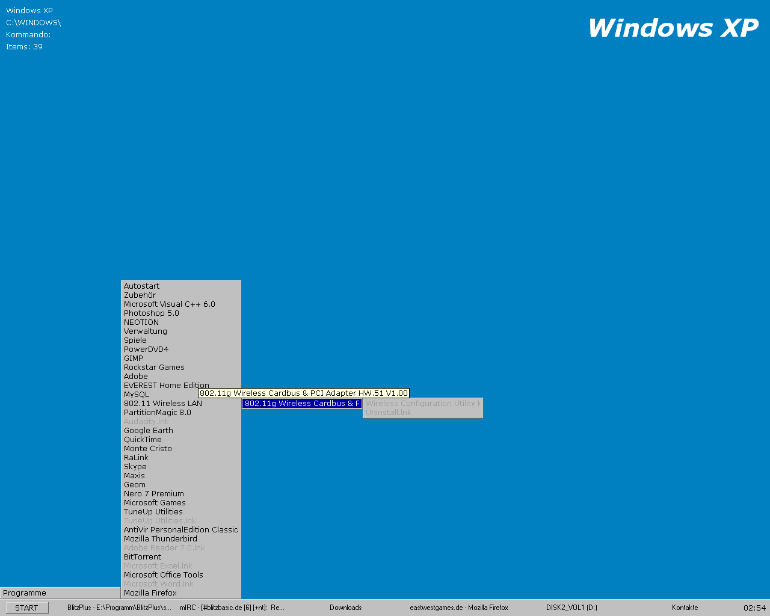Image resolution: width=770 pixels, height=616 pixels.
Task: Launch Mozilla Firefox from the menu
Action: pos(150,593)
